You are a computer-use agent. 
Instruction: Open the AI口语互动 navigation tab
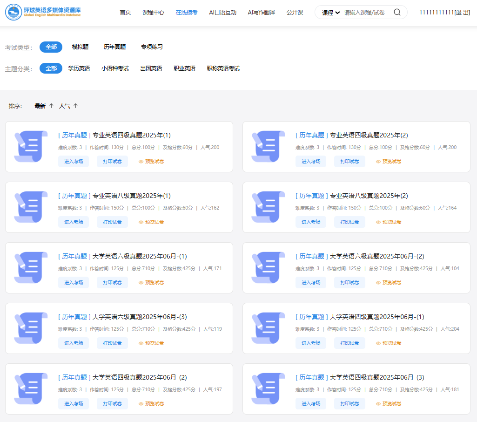click(x=222, y=13)
